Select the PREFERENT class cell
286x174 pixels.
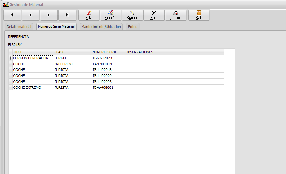click(73, 64)
